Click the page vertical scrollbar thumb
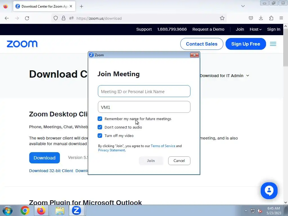288x216 pixels. (286, 47)
